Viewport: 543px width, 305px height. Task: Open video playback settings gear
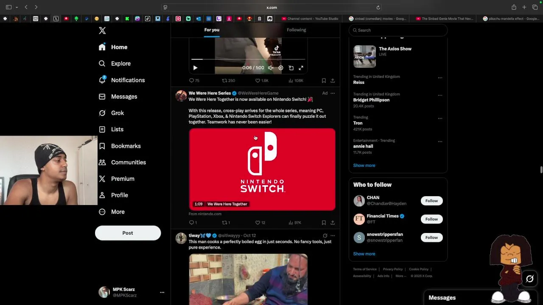pos(281,68)
